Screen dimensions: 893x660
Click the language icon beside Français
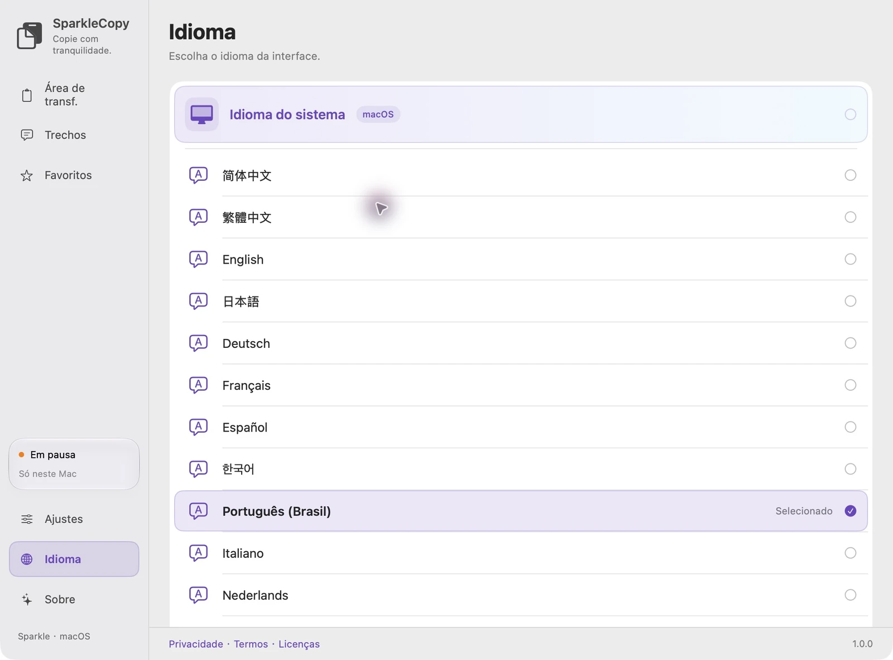pos(198,385)
